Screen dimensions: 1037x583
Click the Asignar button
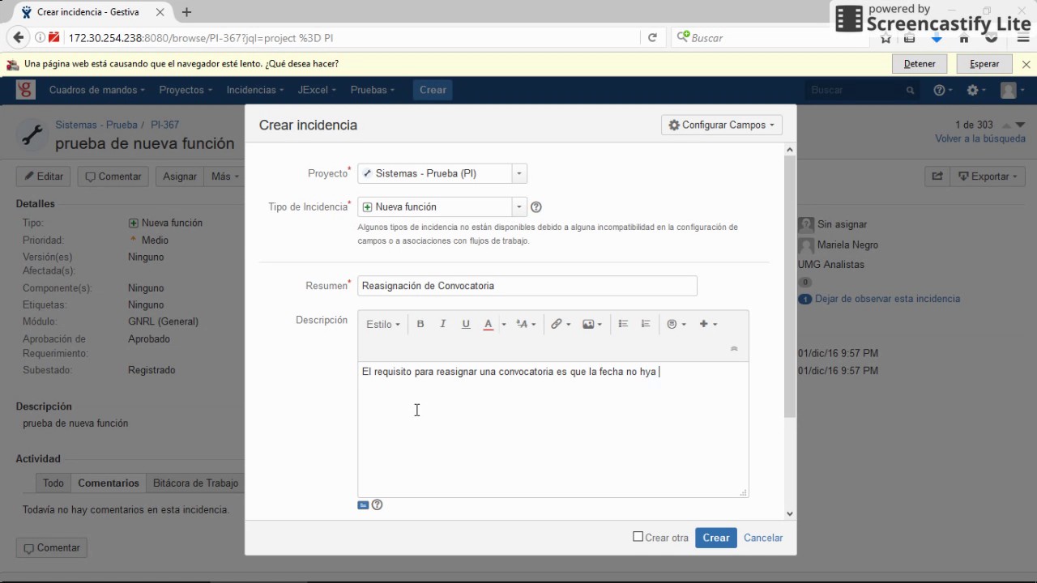pyautogui.click(x=180, y=177)
